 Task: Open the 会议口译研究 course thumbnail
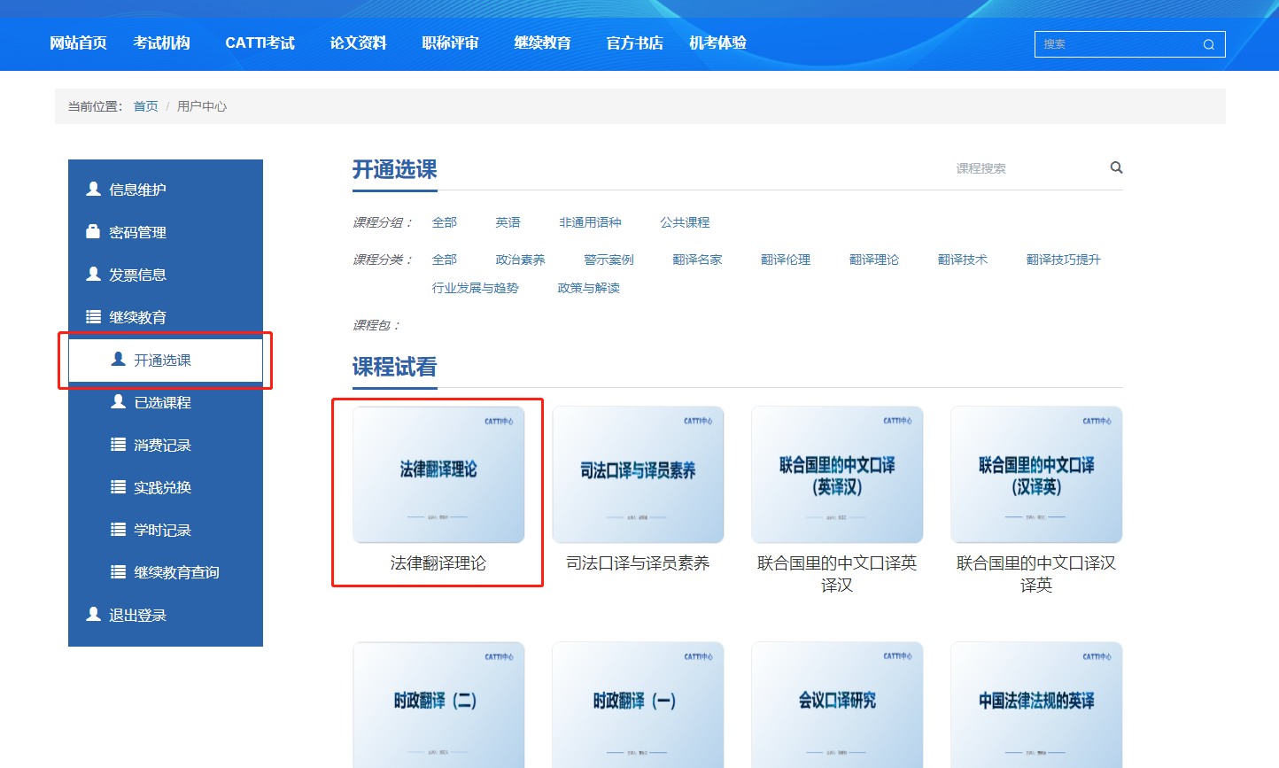(837, 704)
